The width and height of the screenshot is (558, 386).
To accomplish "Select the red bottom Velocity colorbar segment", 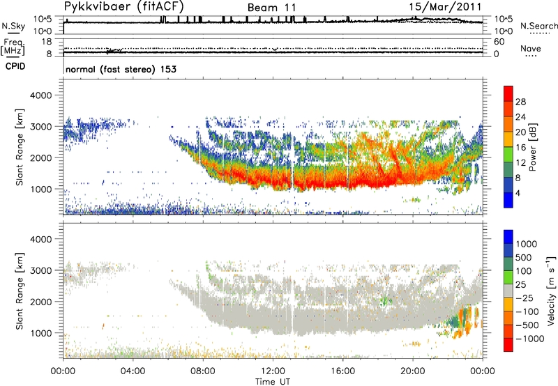I will coord(508,345).
